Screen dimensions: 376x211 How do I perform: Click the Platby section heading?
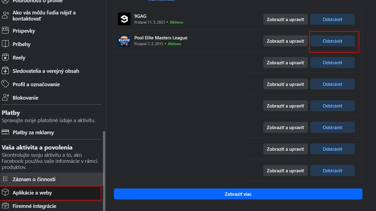11,113
